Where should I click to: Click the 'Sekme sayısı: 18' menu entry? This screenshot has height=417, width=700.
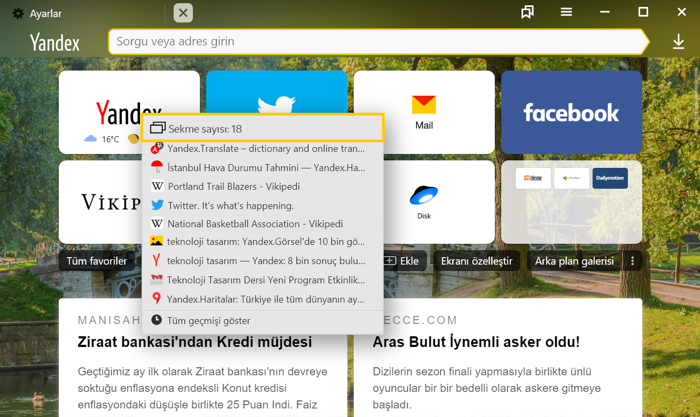(263, 128)
